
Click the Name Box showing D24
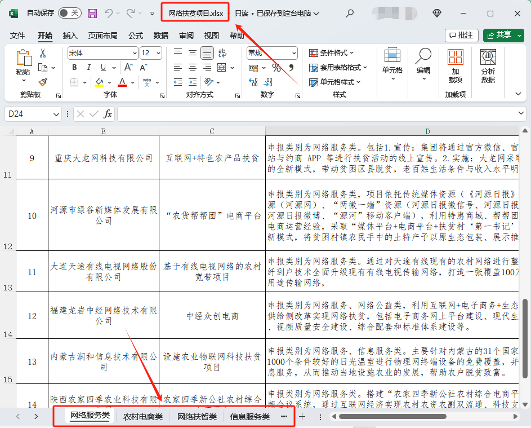pos(27,113)
